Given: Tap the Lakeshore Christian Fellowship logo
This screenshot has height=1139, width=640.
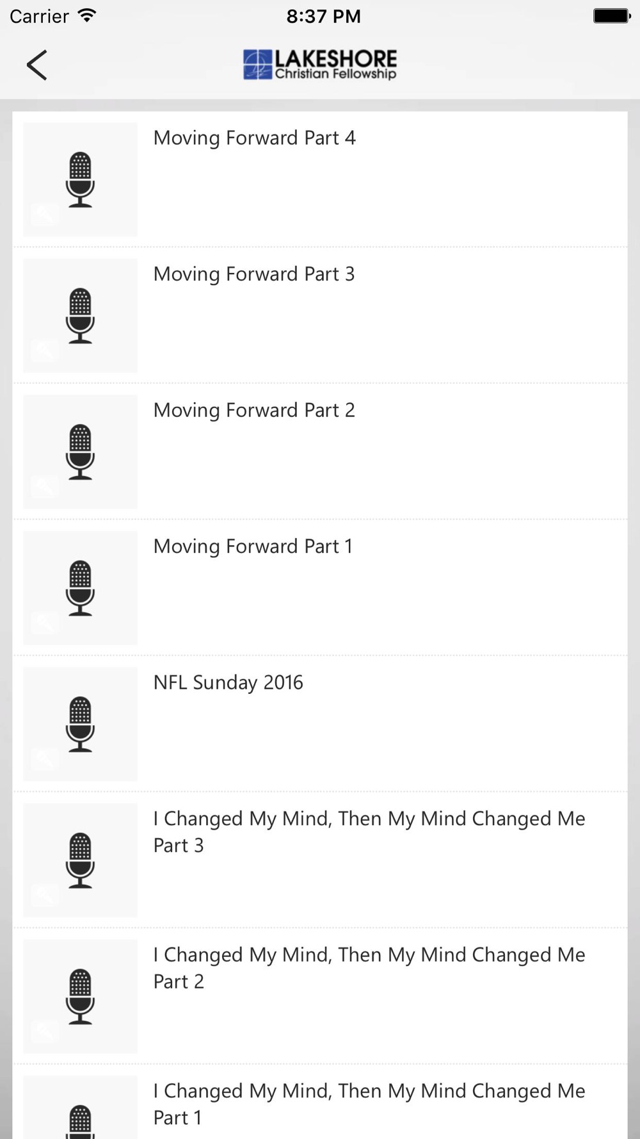Looking at the screenshot, I should (319, 65).
